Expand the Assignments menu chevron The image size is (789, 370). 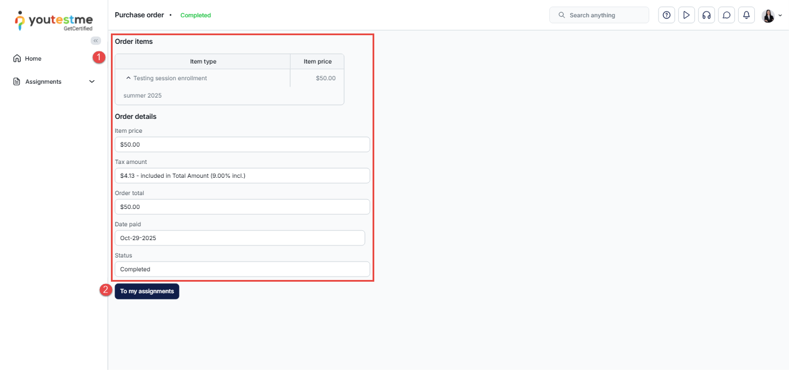click(92, 81)
